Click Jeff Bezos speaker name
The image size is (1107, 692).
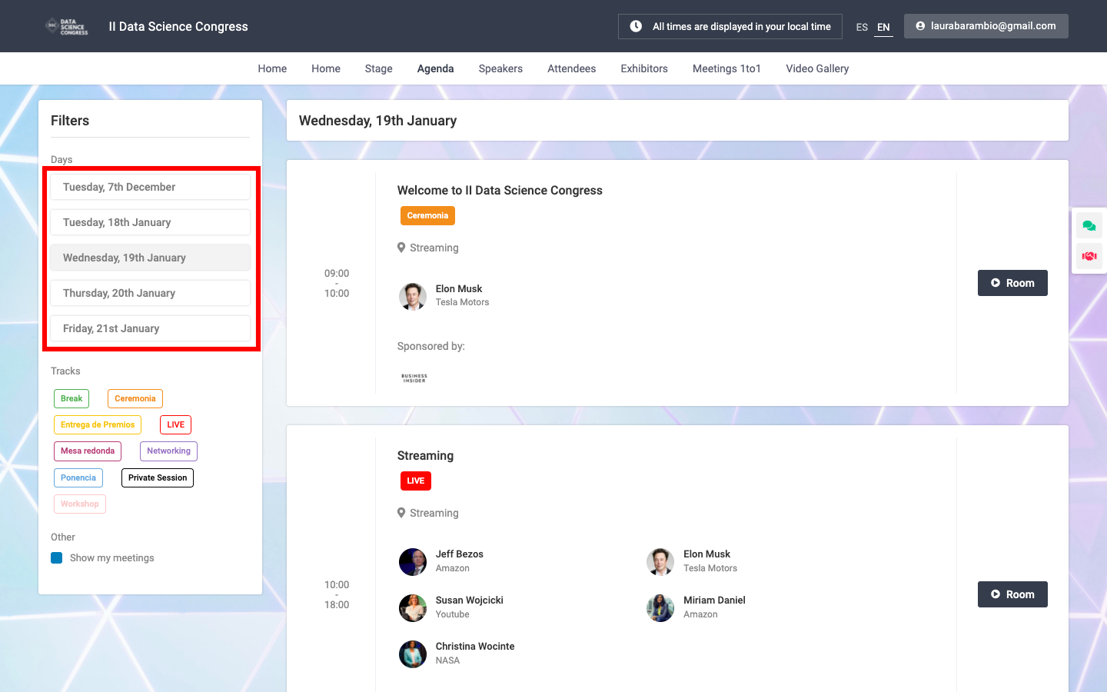coord(460,554)
